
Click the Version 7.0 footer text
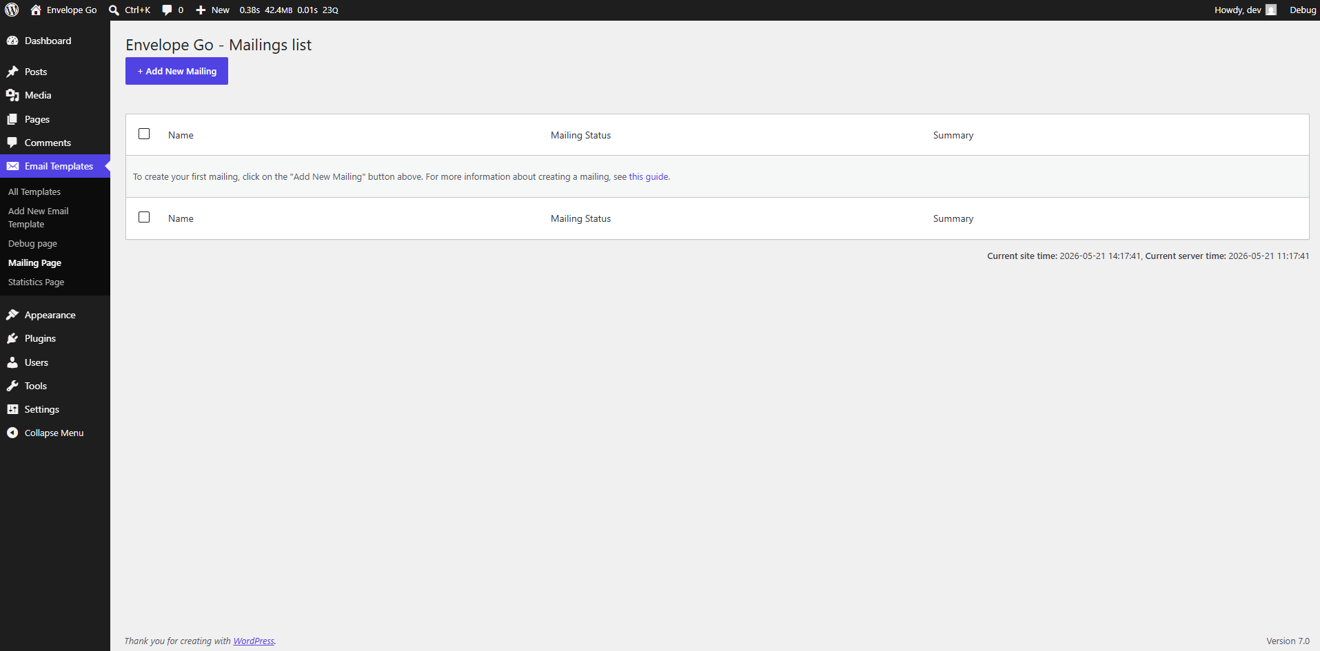[1288, 641]
